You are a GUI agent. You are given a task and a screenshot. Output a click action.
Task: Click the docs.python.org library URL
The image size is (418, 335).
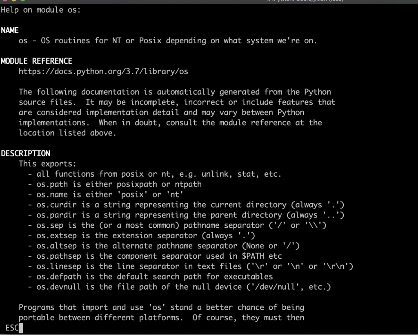click(x=103, y=71)
